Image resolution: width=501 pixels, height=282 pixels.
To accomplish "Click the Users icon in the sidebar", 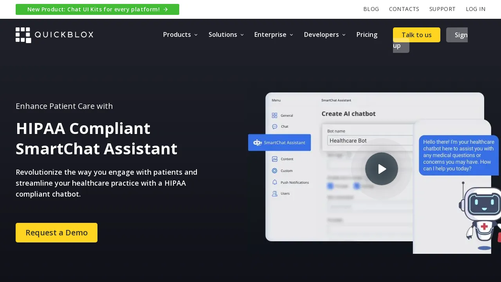I will (275, 193).
